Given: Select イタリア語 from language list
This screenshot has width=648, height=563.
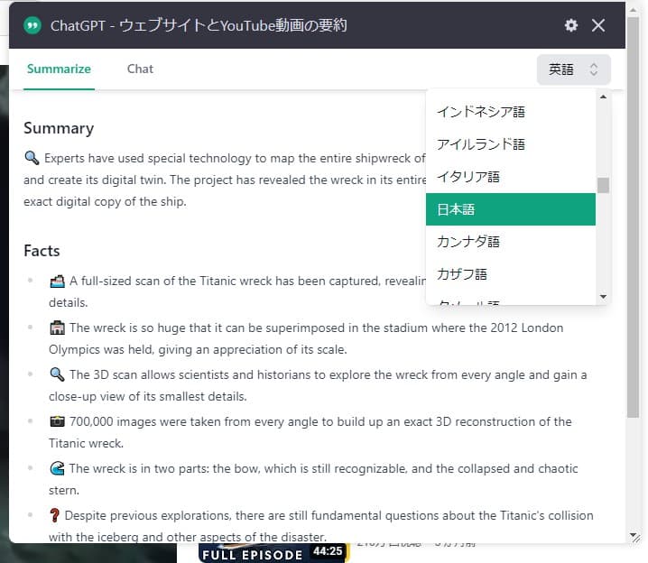Looking at the screenshot, I should (x=511, y=177).
